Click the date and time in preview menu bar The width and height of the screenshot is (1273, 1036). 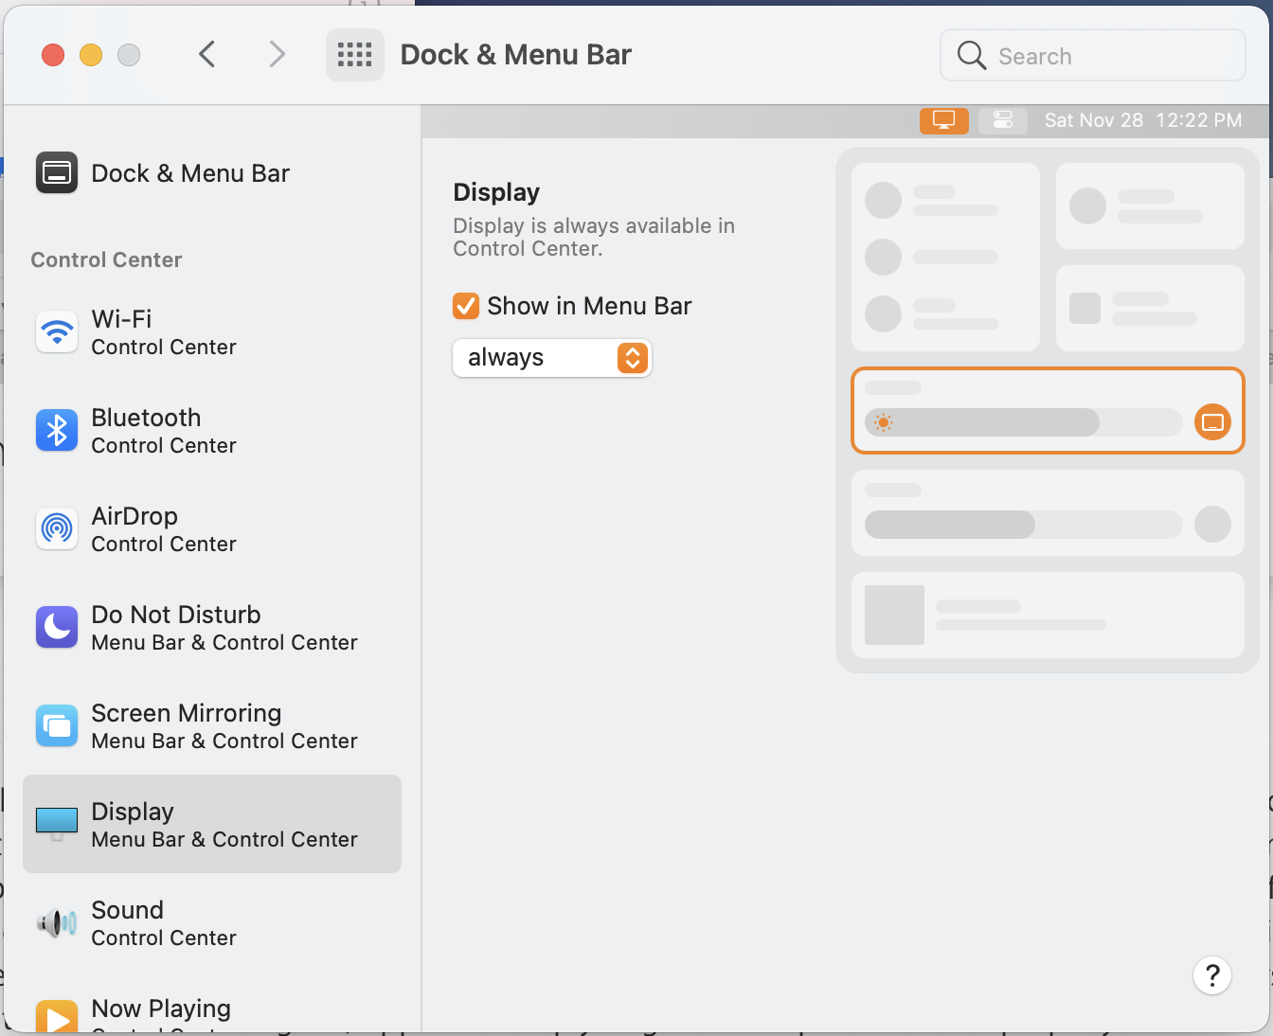point(1143,120)
